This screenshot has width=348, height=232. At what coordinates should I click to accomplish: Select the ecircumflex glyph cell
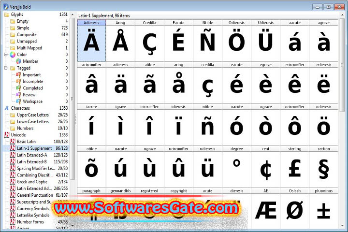[x=295, y=83]
